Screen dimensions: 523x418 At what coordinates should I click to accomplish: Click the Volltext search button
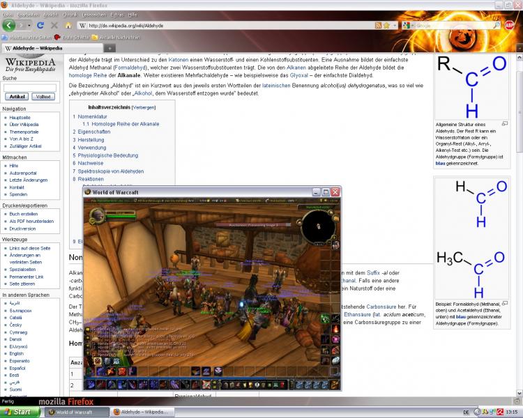pyautogui.click(x=43, y=97)
